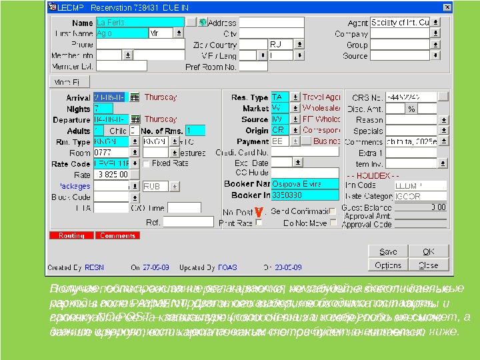The height and width of the screenshot is (360, 480).
Task: Open the Language dropdown
Action: coord(299,55)
